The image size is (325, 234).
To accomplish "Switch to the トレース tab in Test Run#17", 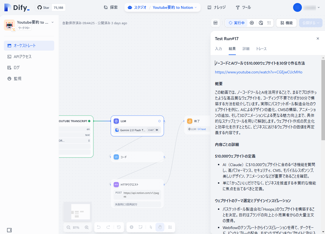I will pos(261,49).
